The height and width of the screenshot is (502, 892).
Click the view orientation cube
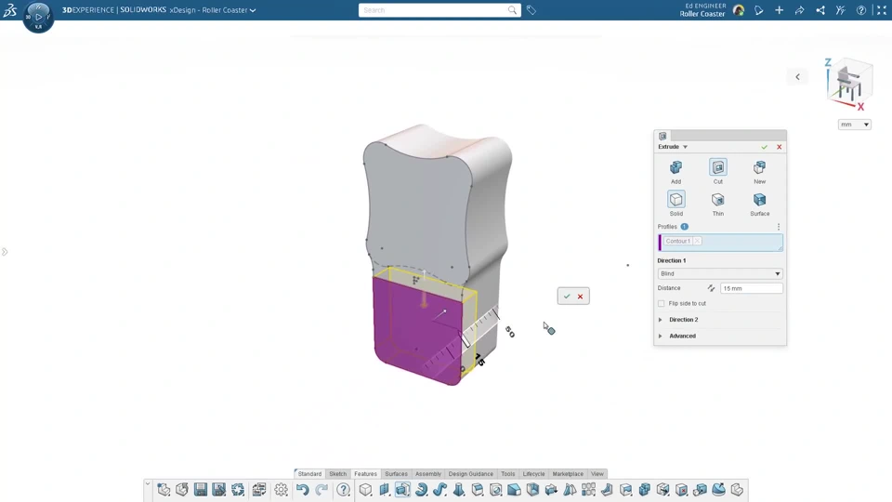(848, 83)
